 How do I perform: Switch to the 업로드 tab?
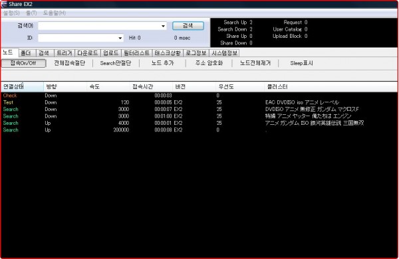click(110, 53)
